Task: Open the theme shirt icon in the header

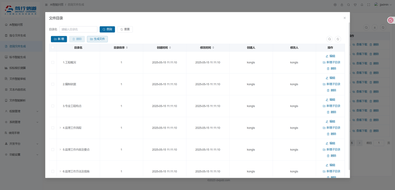Action: tap(355, 4)
